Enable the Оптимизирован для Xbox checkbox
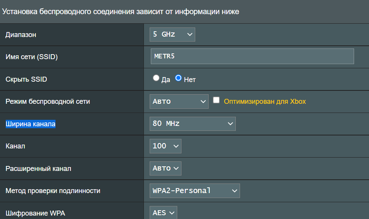The height and width of the screenshot is (219, 369). pos(216,100)
